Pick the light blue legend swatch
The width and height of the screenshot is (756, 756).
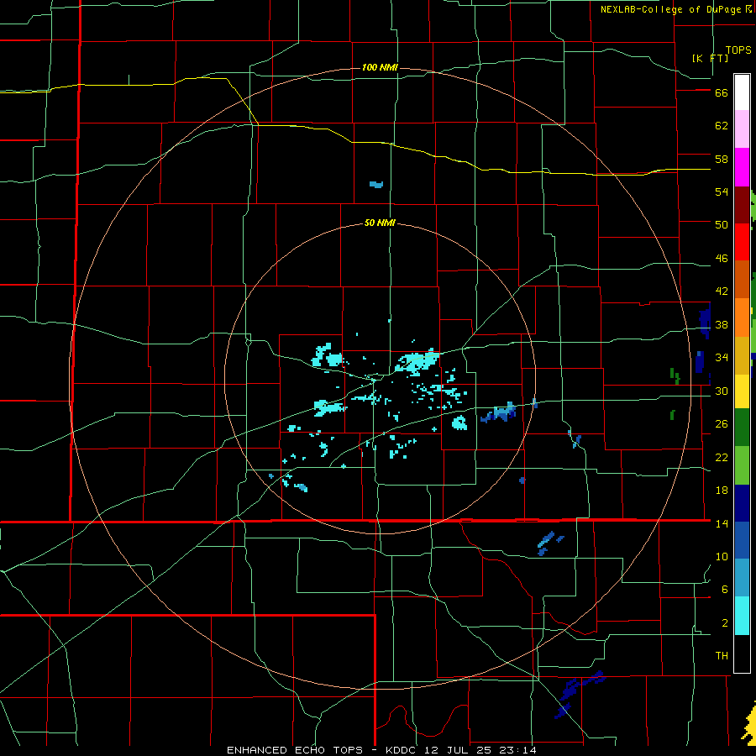click(x=742, y=578)
